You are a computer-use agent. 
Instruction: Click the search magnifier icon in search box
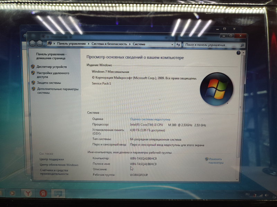[x=242, y=45]
